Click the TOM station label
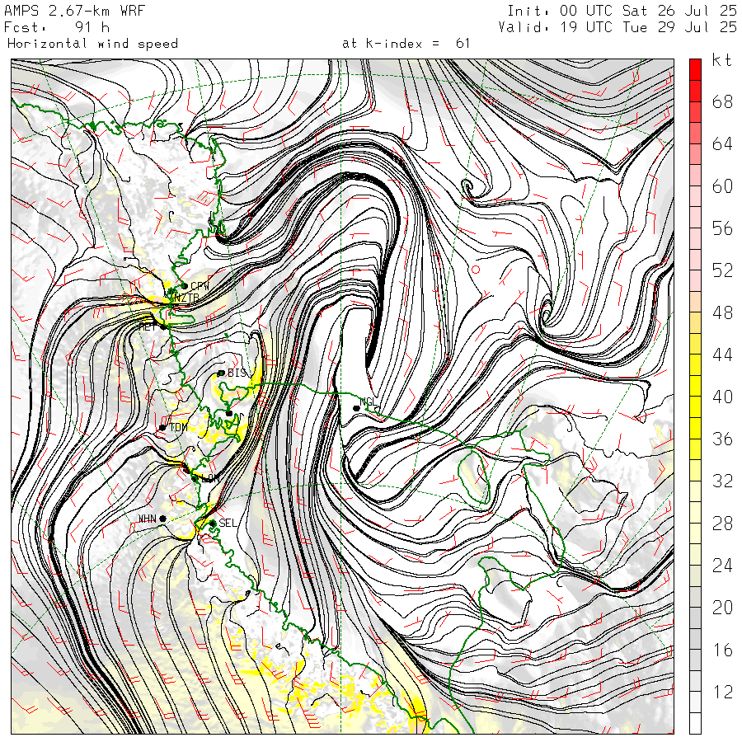742x742 pixels. 178,427
